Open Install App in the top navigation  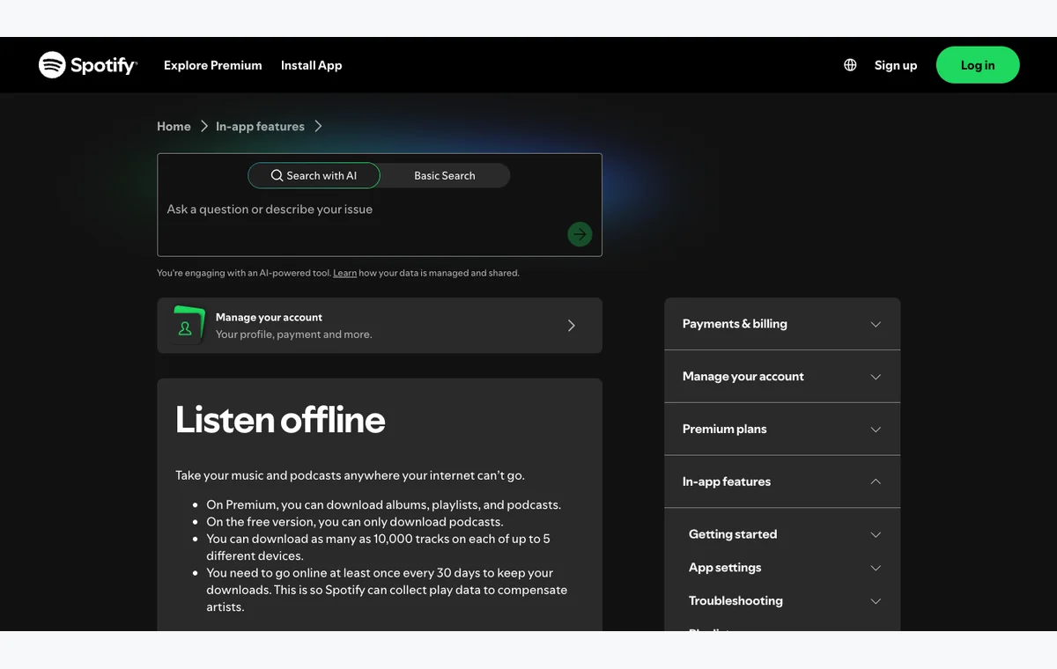tap(311, 65)
